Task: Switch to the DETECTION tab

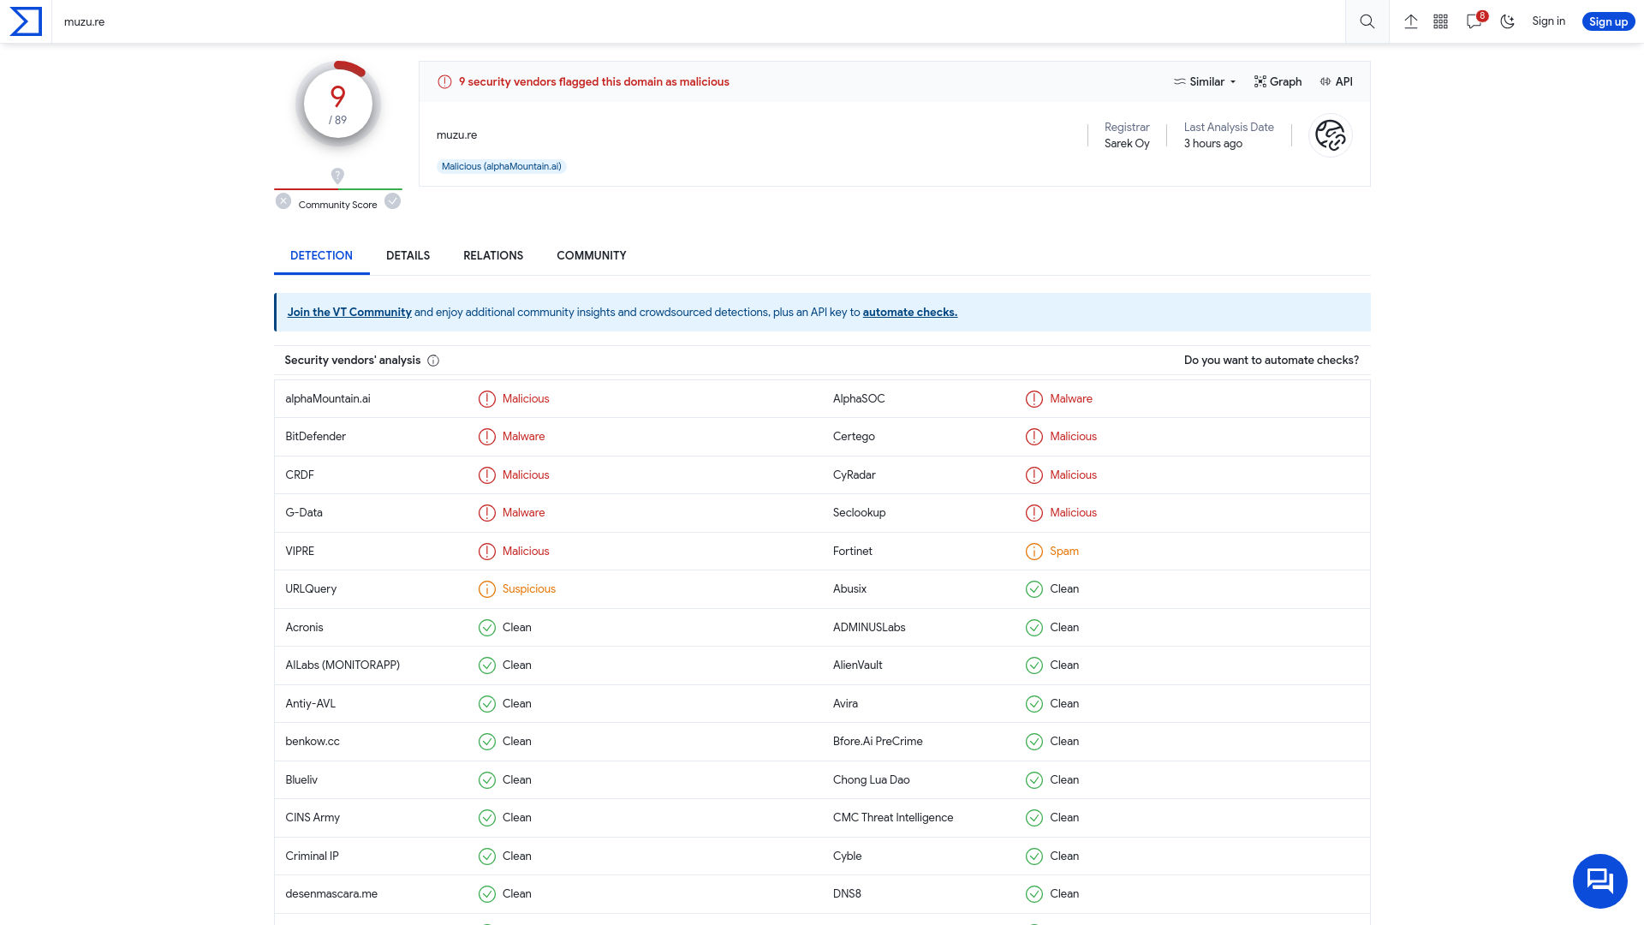Action: [x=321, y=255]
